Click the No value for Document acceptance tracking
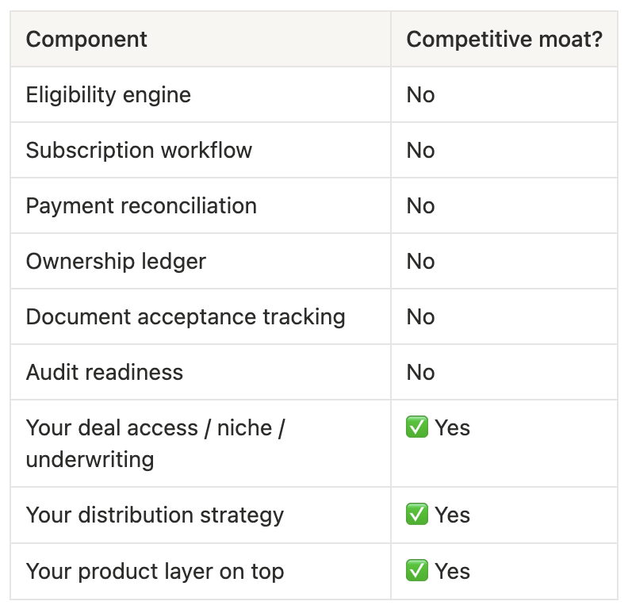Screen dimensions: 628x609 [x=420, y=317]
